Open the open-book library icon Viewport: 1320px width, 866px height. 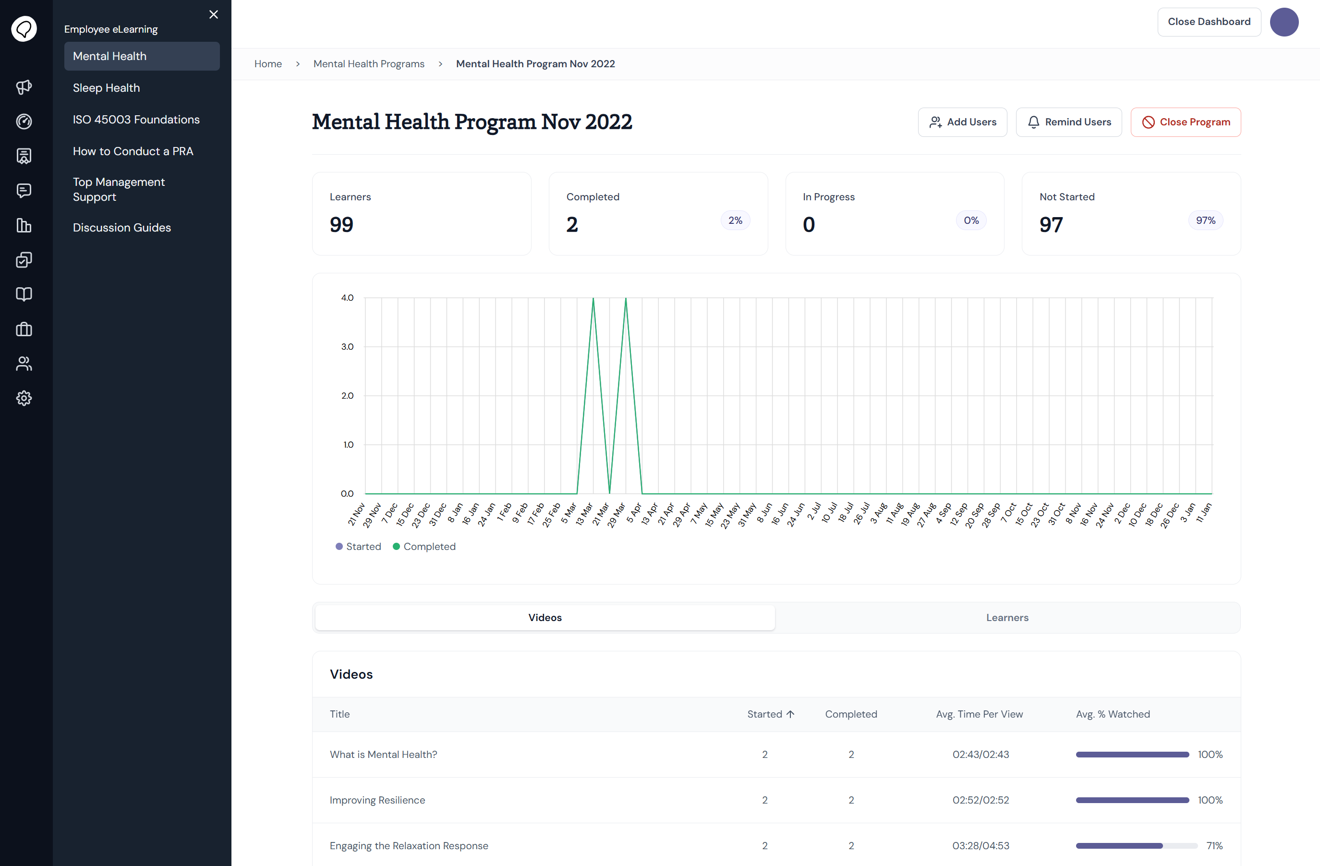(x=24, y=294)
